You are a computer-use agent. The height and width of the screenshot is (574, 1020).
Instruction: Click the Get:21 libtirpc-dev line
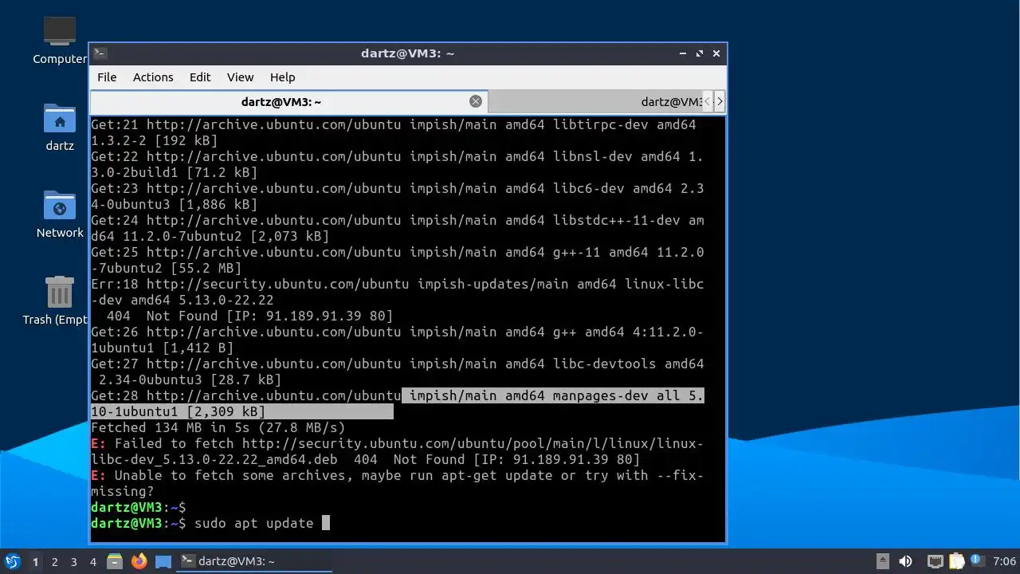pos(394,132)
